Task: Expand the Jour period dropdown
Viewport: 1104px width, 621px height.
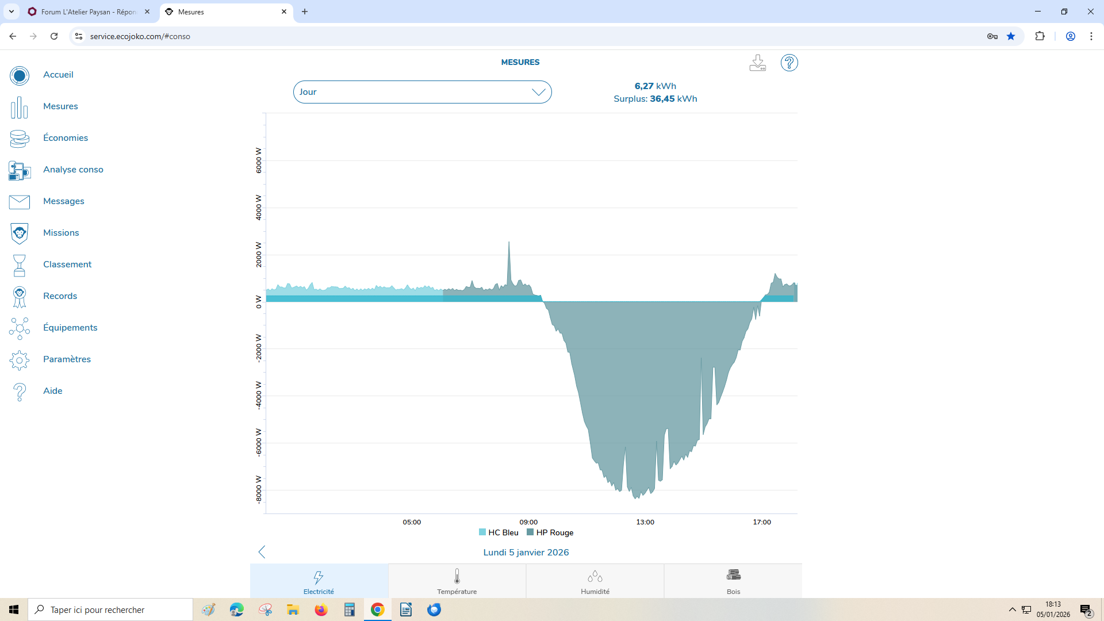Action: pyautogui.click(x=422, y=92)
